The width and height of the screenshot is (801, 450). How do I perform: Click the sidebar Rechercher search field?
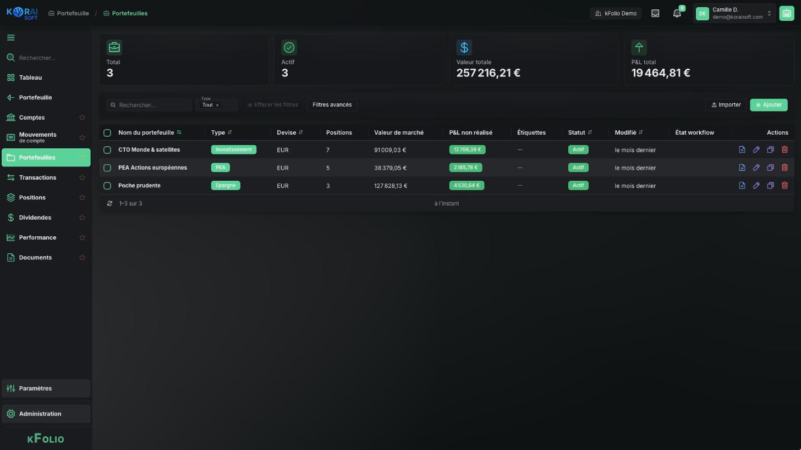[46, 58]
